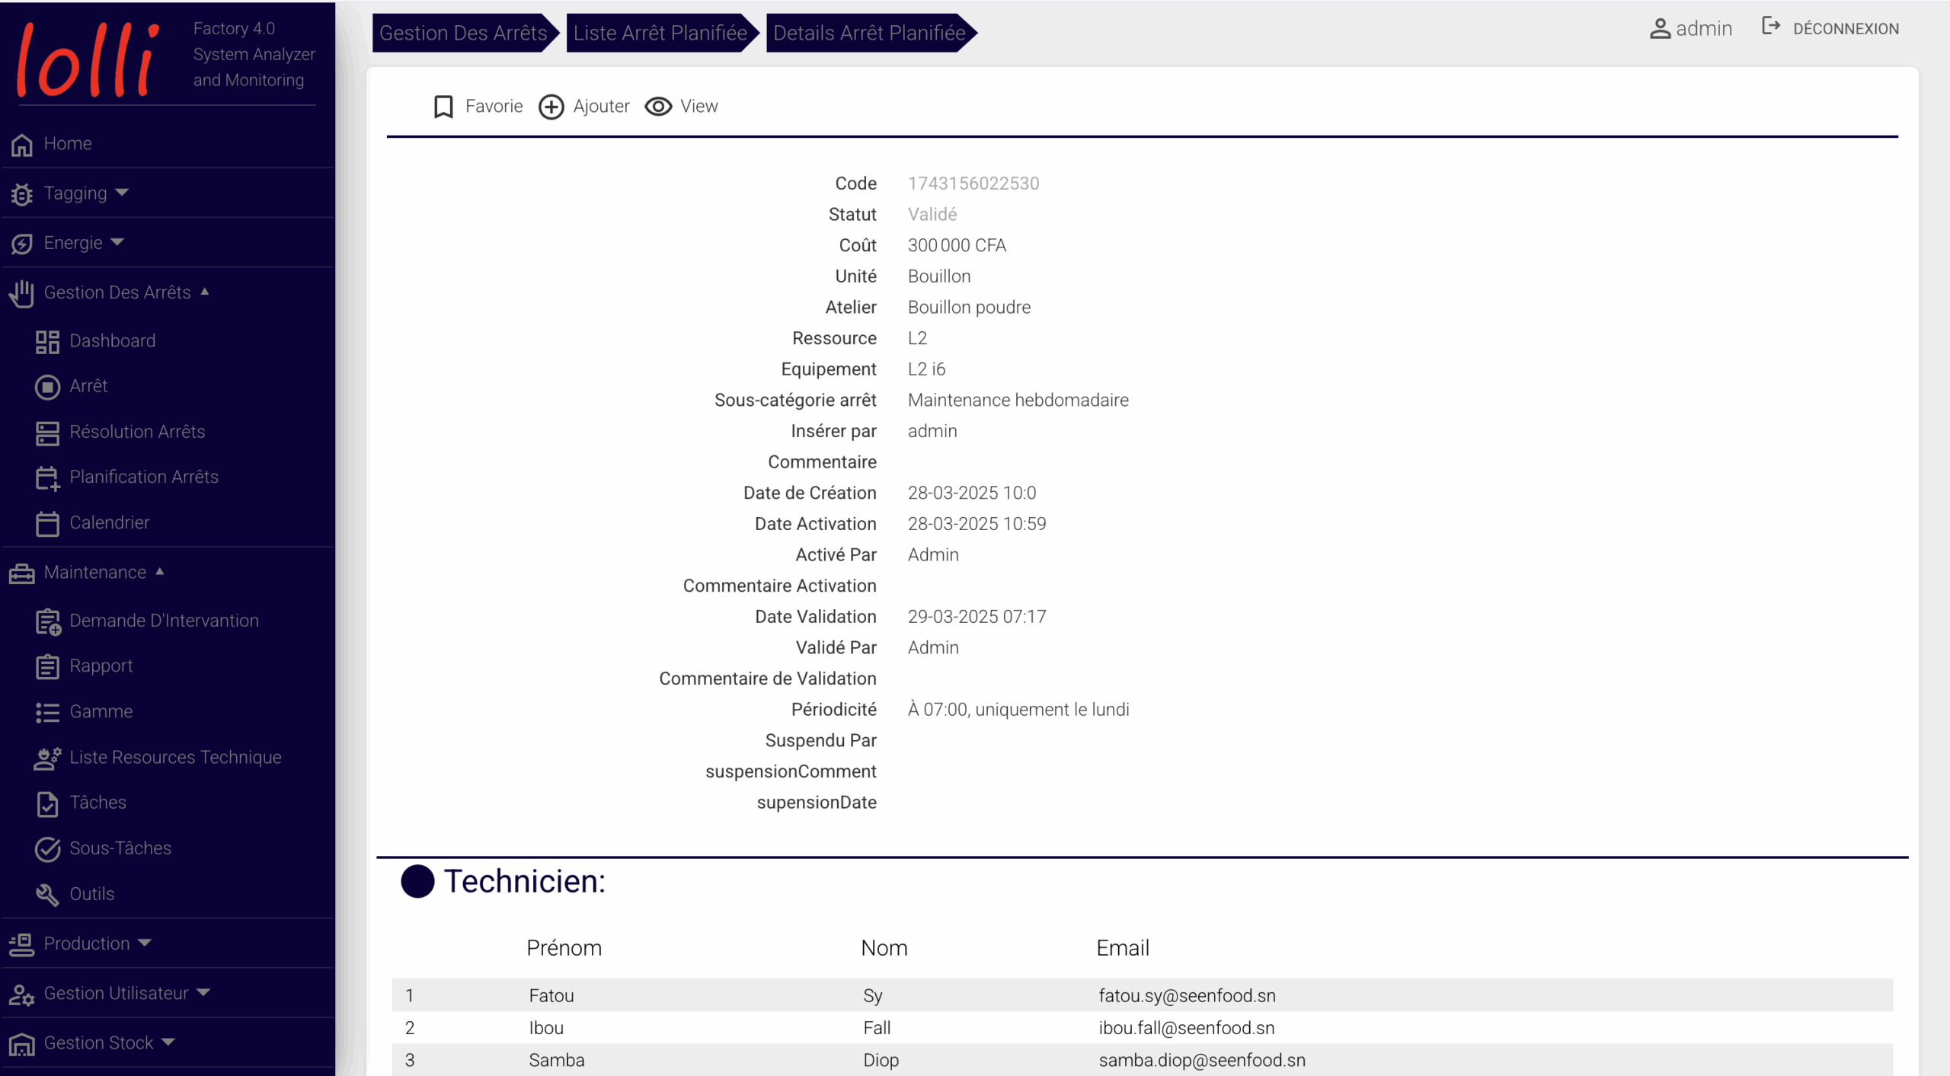This screenshot has width=1950, height=1076.
Task: Click the View eye icon
Action: point(658,107)
